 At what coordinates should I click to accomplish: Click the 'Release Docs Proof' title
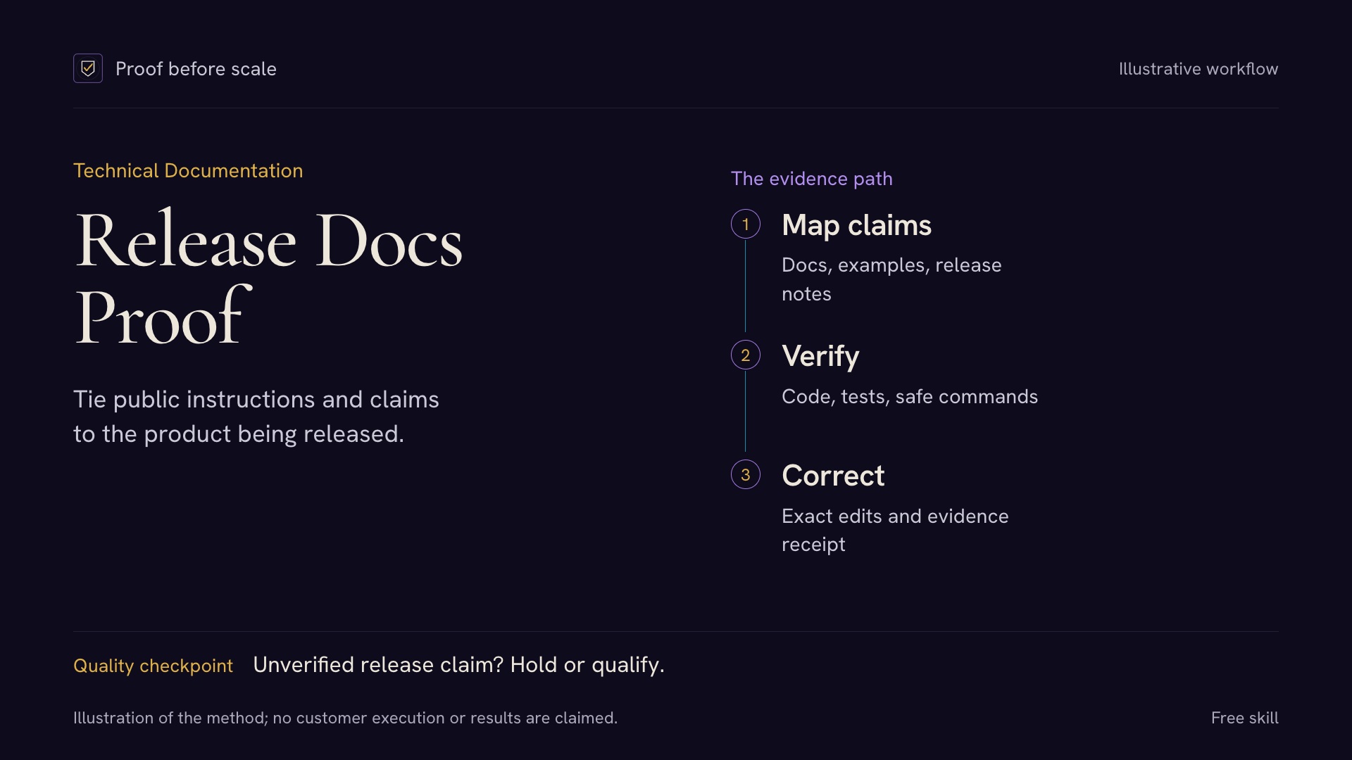268,277
